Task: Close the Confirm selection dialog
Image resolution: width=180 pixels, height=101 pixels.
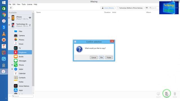Action: 112,41
